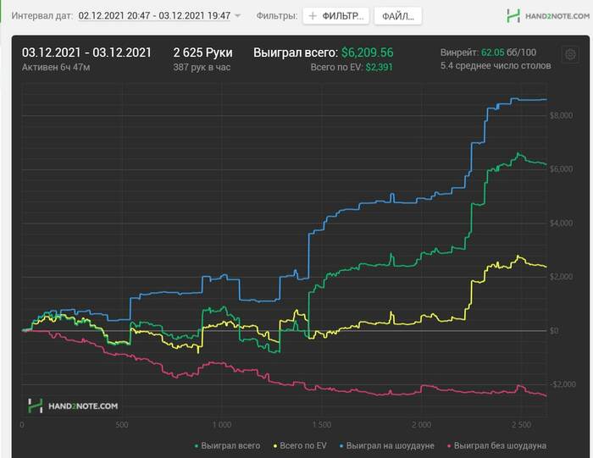Click the Hand2Note logo in top right
The width and height of the screenshot is (593, 458).
click(513, 16)
